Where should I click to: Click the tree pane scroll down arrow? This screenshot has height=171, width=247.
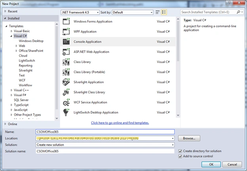(x=57, y=118)
